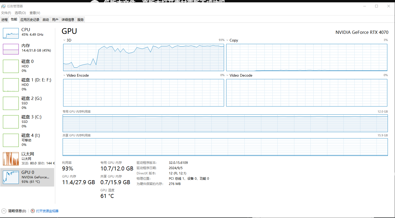Click the resource monitor icon at bottom

click(33, 211)
